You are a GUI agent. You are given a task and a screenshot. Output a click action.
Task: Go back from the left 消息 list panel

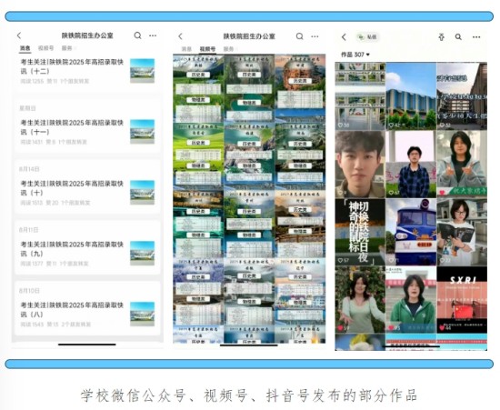click(19, 35)
